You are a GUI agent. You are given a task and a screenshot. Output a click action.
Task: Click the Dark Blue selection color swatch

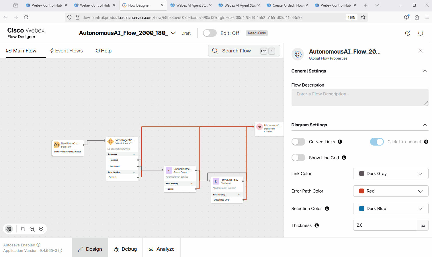(x=362, y=209)
